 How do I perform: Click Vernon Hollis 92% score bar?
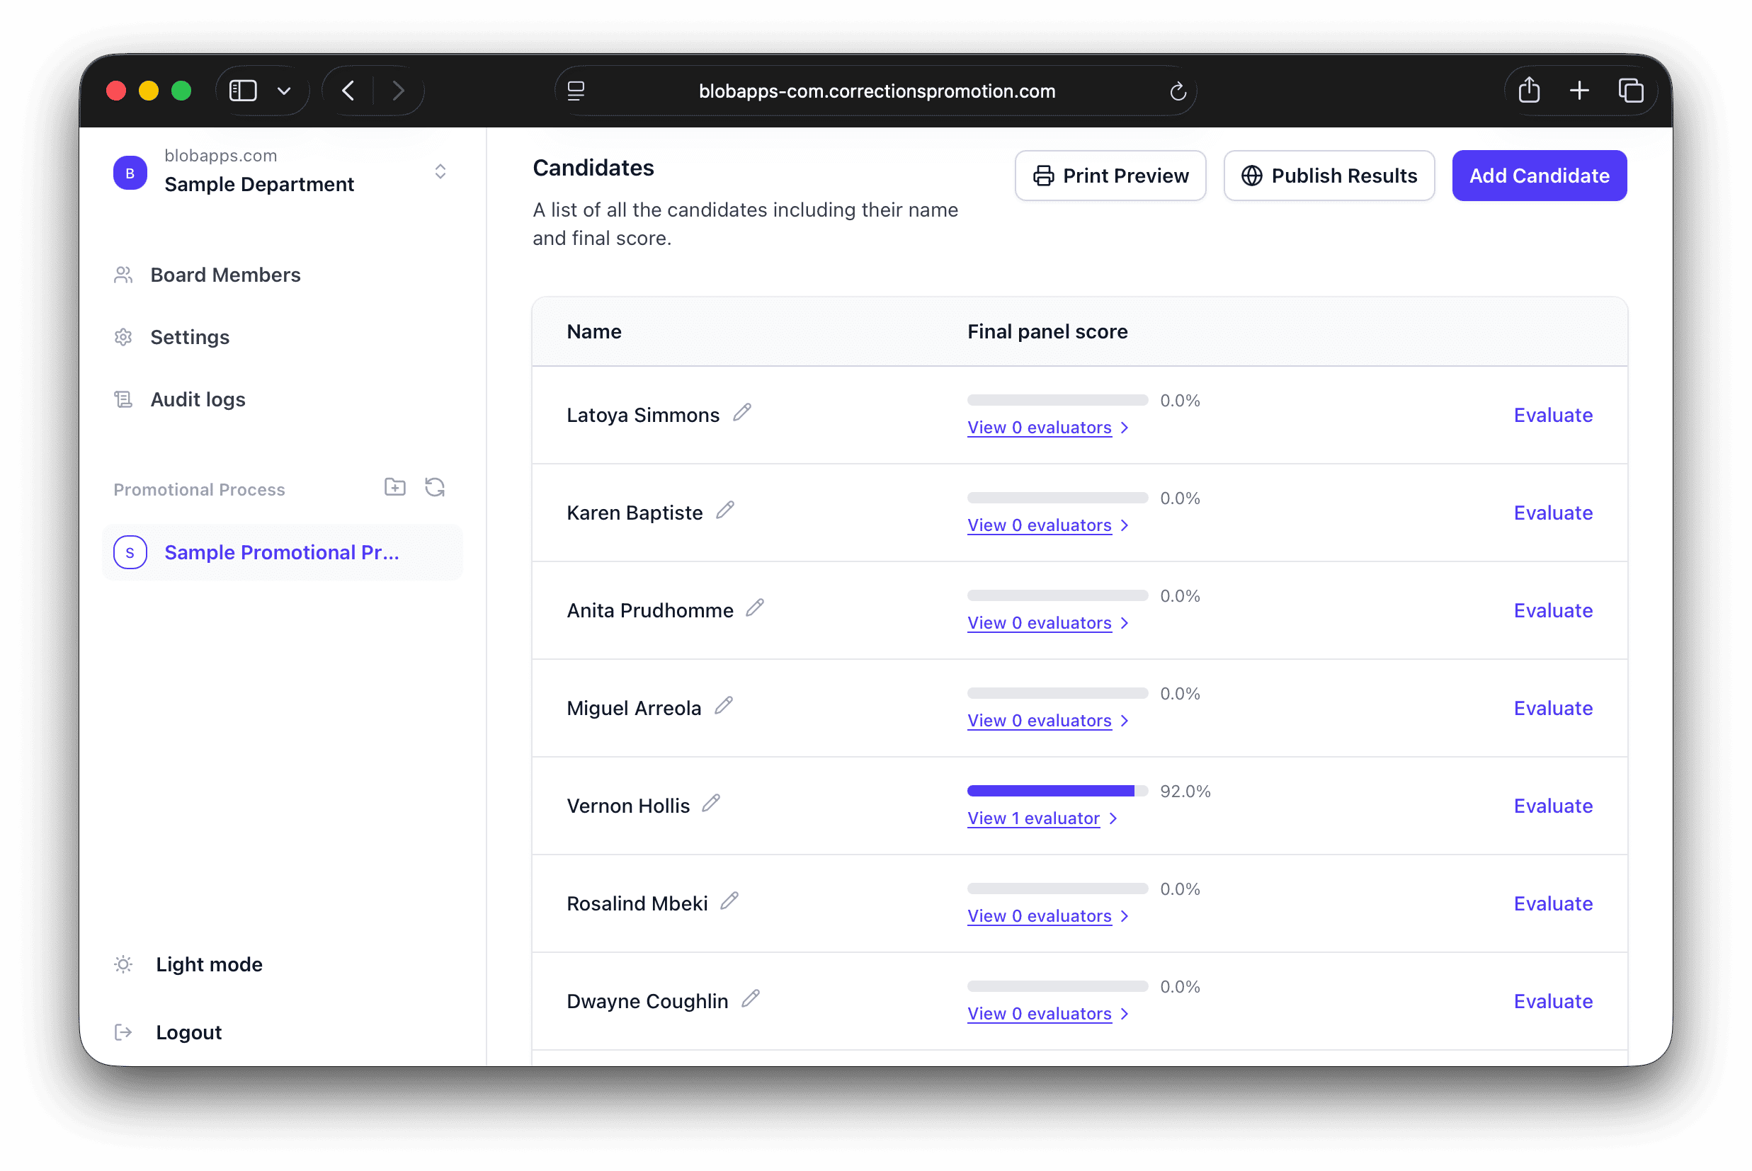(1057, 791)
